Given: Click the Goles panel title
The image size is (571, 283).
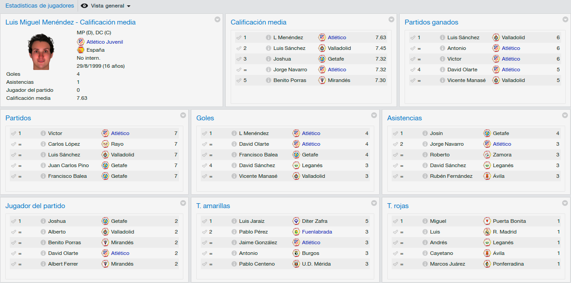Looking at the screenshot, I should click(205, 118).
